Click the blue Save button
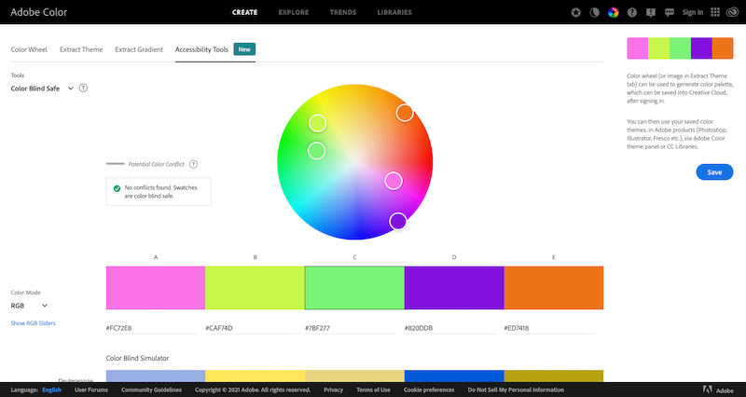This screenshot has height=397, width=746. click(x=714, y=172)
